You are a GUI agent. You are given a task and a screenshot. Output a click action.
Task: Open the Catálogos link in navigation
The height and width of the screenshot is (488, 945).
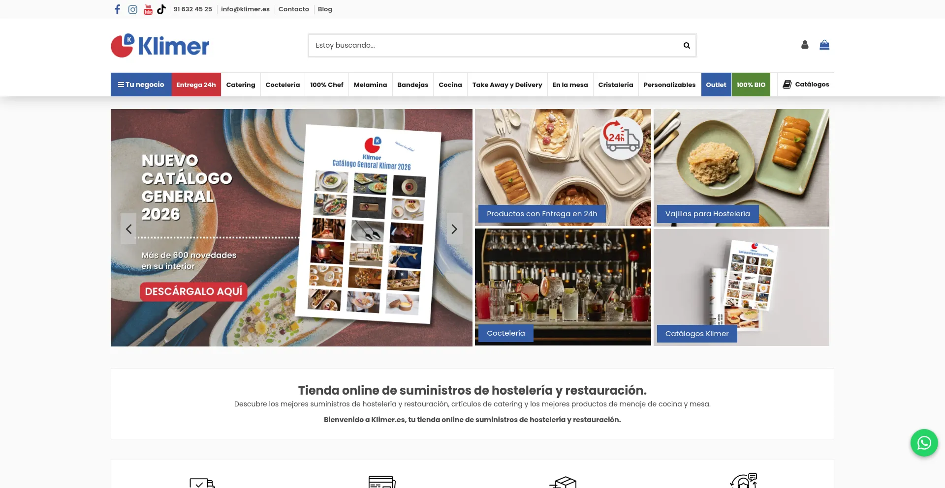[x=806, y=84]
